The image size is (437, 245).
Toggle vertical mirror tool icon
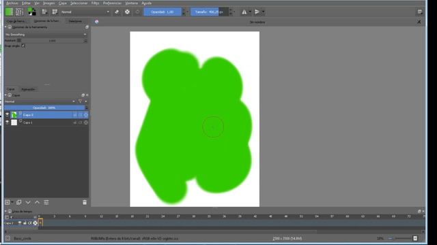click(257, 12)
